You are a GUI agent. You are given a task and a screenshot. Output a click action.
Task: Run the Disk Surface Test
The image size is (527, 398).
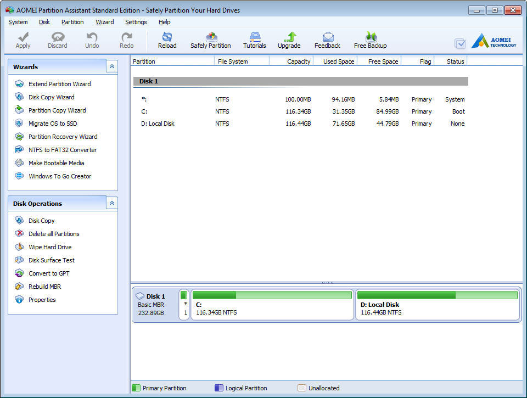(x=52, y=260)
